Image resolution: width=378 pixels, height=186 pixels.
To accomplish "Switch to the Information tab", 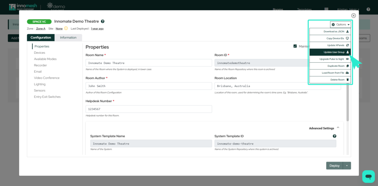I will tap(68, 38).
